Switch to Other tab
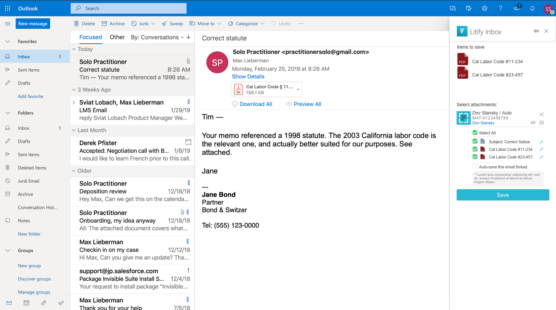 pyautogui.click(x=117, y=37)
